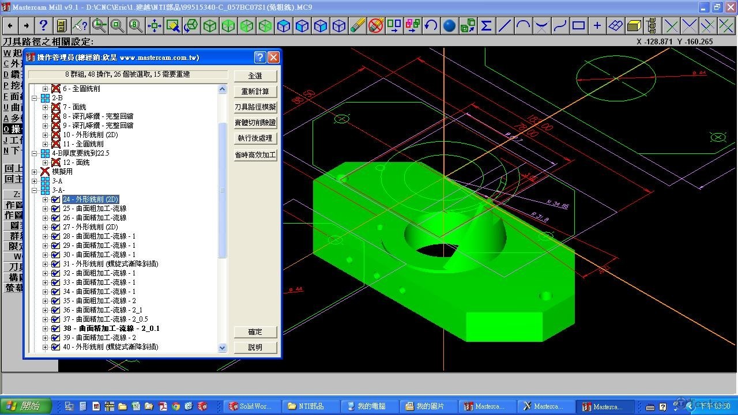Screen dimensions: 738x415
Task: Click the Analyze toolbar icon with the question-mark arrow
Action: click(80, 26)
